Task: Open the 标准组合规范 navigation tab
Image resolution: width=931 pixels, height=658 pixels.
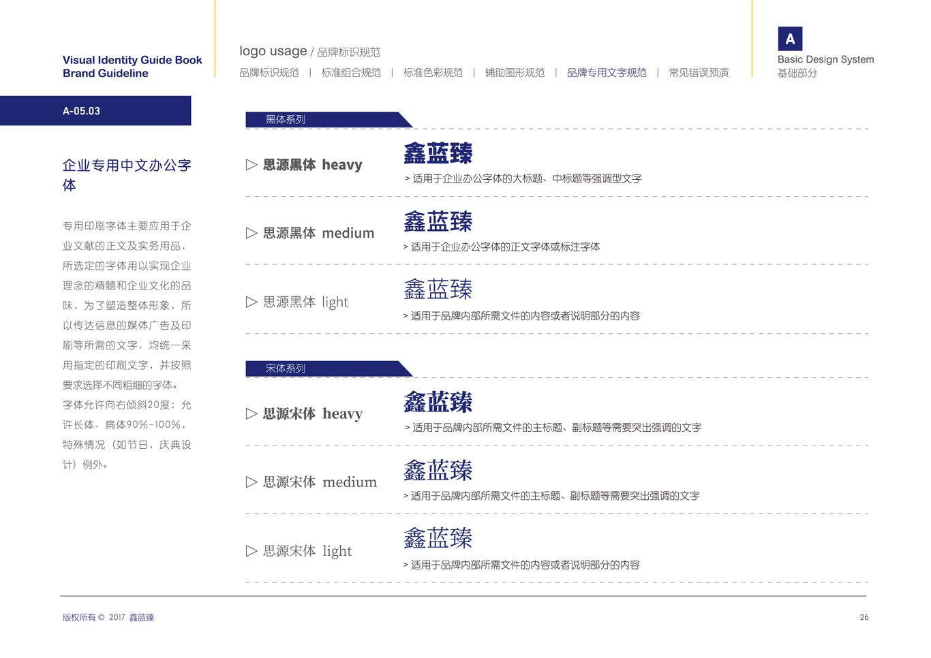Action: tap(351, 72)
